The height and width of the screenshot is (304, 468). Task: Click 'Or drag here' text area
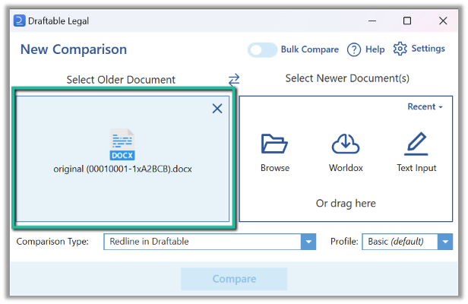(346, 204)
